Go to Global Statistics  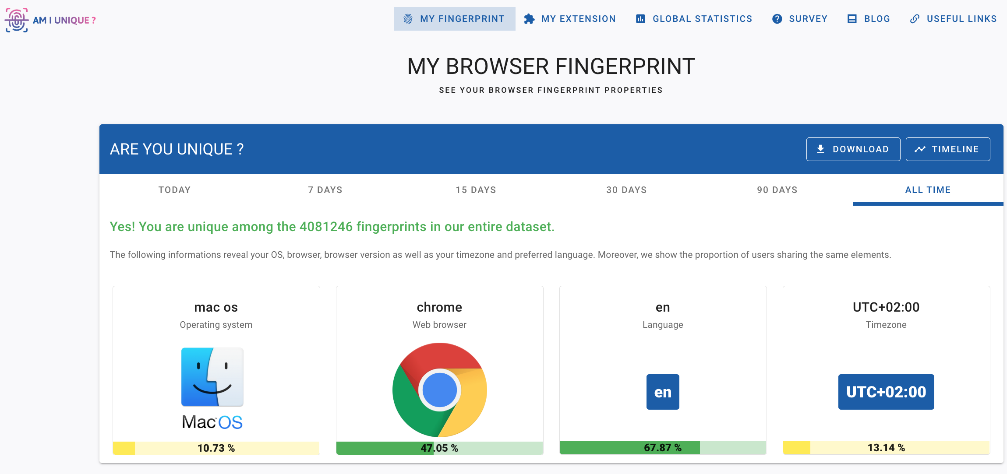coord(694,19)
